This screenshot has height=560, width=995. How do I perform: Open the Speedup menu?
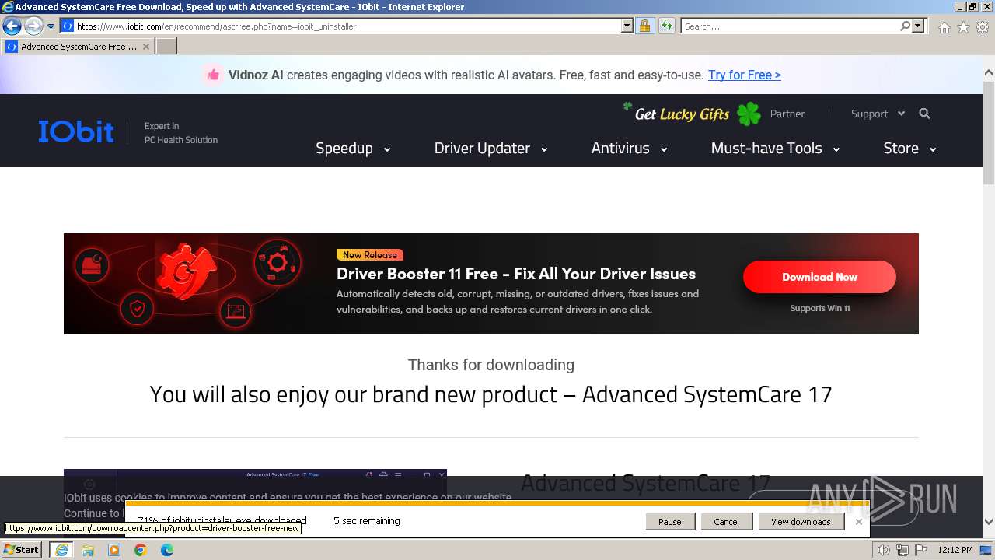(353, 148)
